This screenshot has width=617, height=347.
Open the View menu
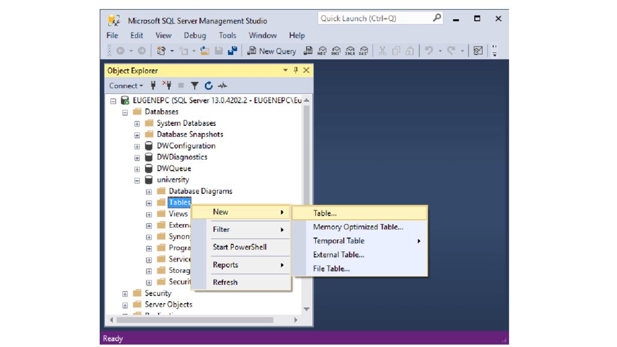click(163, 36)
